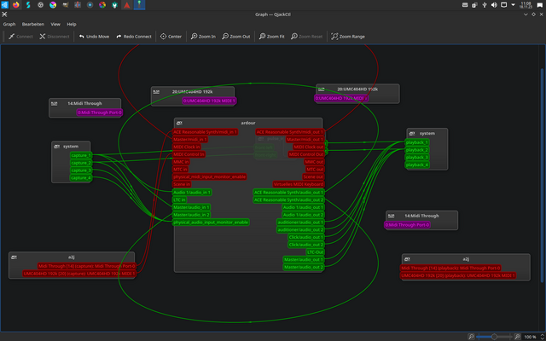This screenshot has height=341, width=546.
Task: Select the playback_2 port
Action: (x=417, y=150)
